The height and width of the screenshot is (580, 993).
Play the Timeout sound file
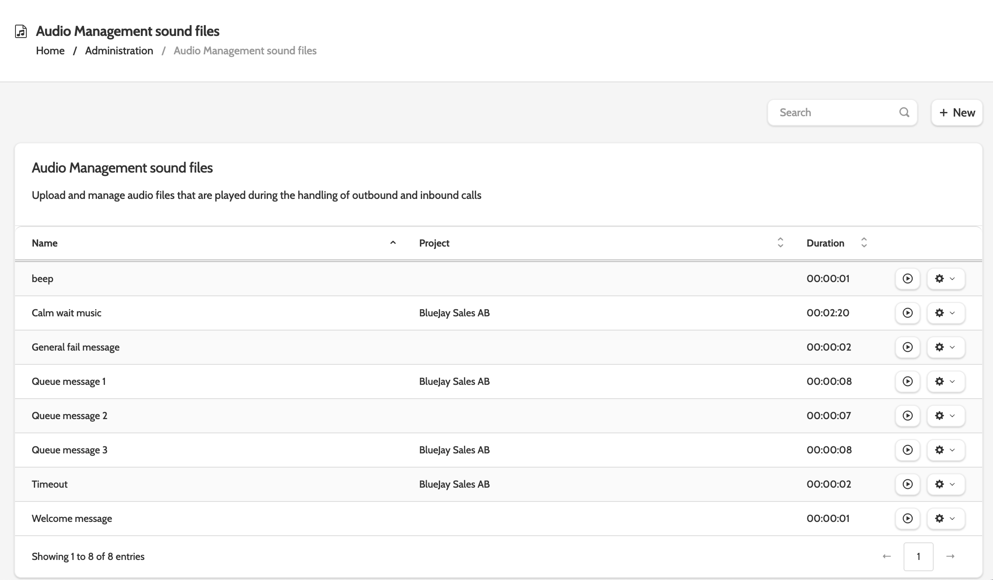(907, 484)
